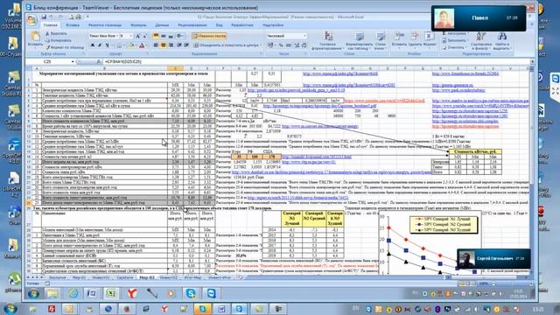Viewport: 560px width, 315px height.
Task: Pick the fill color bucket
Action: click(131, 45)
